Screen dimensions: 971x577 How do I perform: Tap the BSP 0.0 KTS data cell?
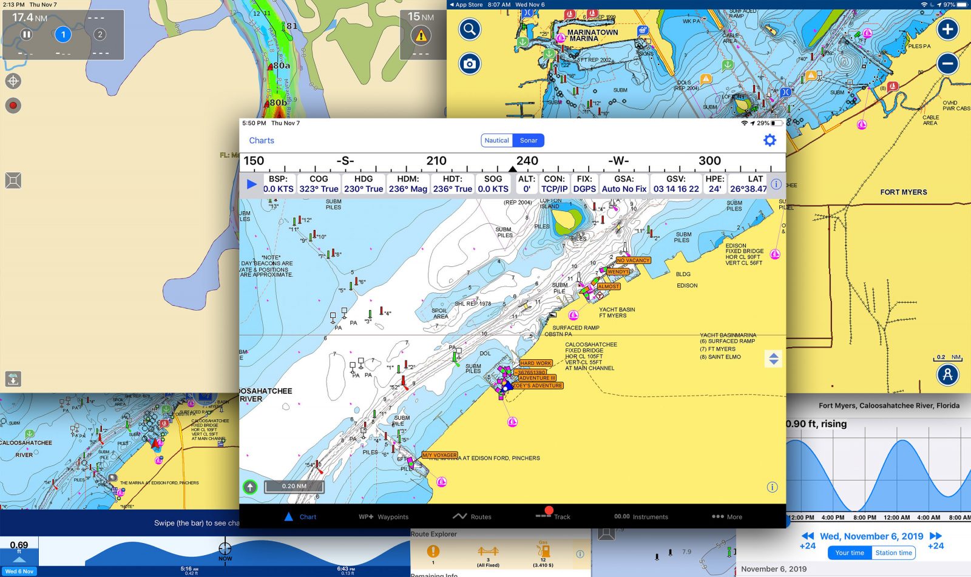pos(278,184)
